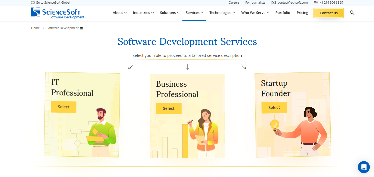Open the chat bubble in bottom right corner
Viewport: 374px width, 177px height.
(364, 167)
